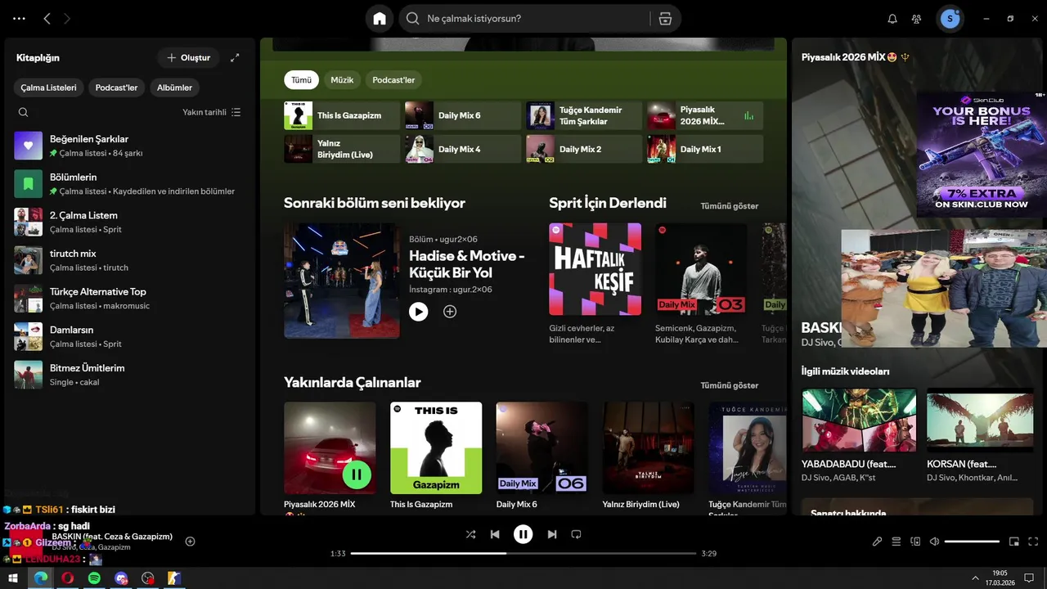Open the play queue icon
The width and height of the screenshot is (1047, 589).
pyautogui.click(x=896, y=542)
